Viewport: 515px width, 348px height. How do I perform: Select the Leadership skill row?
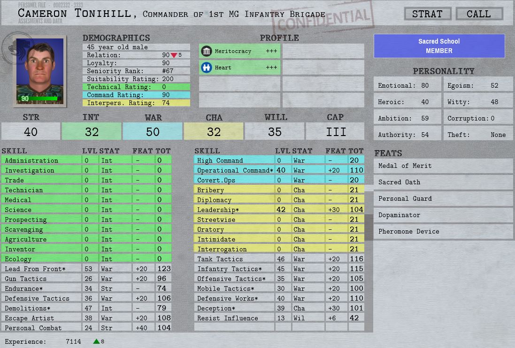(279, 210)
